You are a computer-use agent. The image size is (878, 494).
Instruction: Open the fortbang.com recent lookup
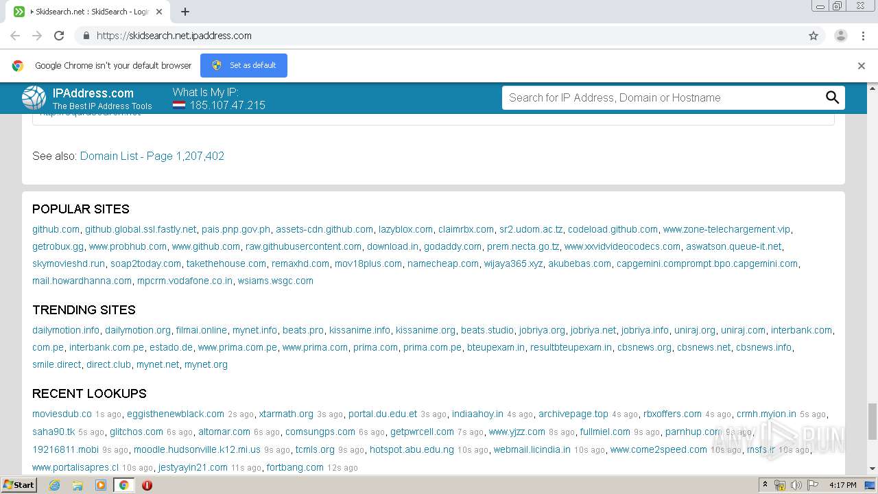(295, 467)
